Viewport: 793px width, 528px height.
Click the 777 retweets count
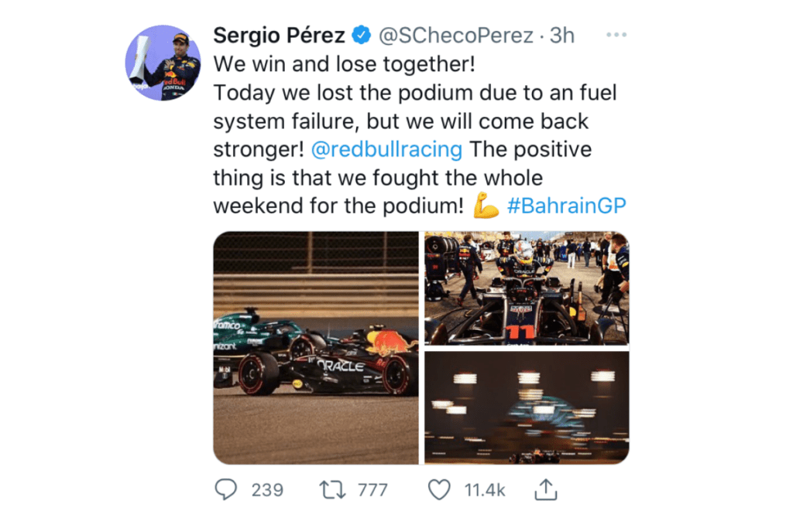pyautogui.click(x=372, y=489)
